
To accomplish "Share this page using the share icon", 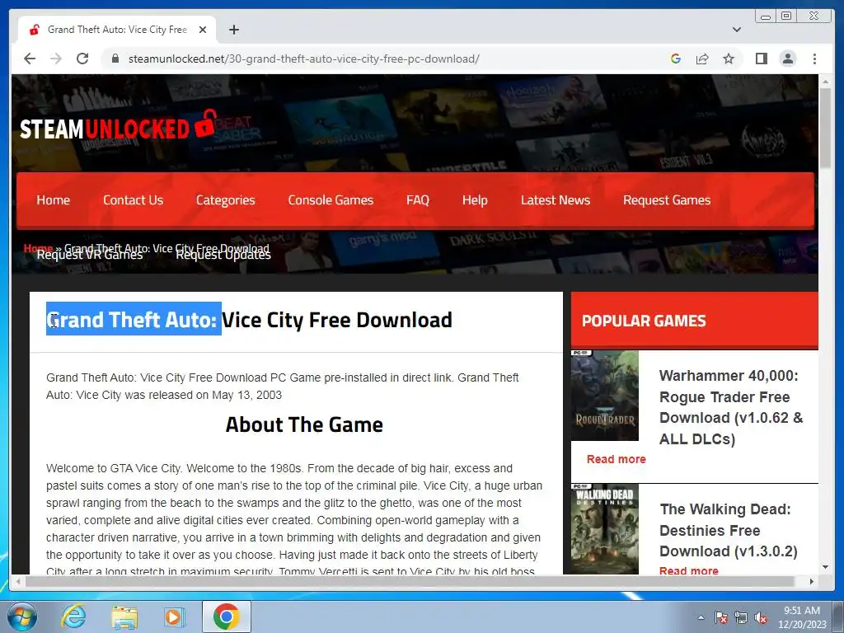I will pyautogui.click(x=702, y=59).
